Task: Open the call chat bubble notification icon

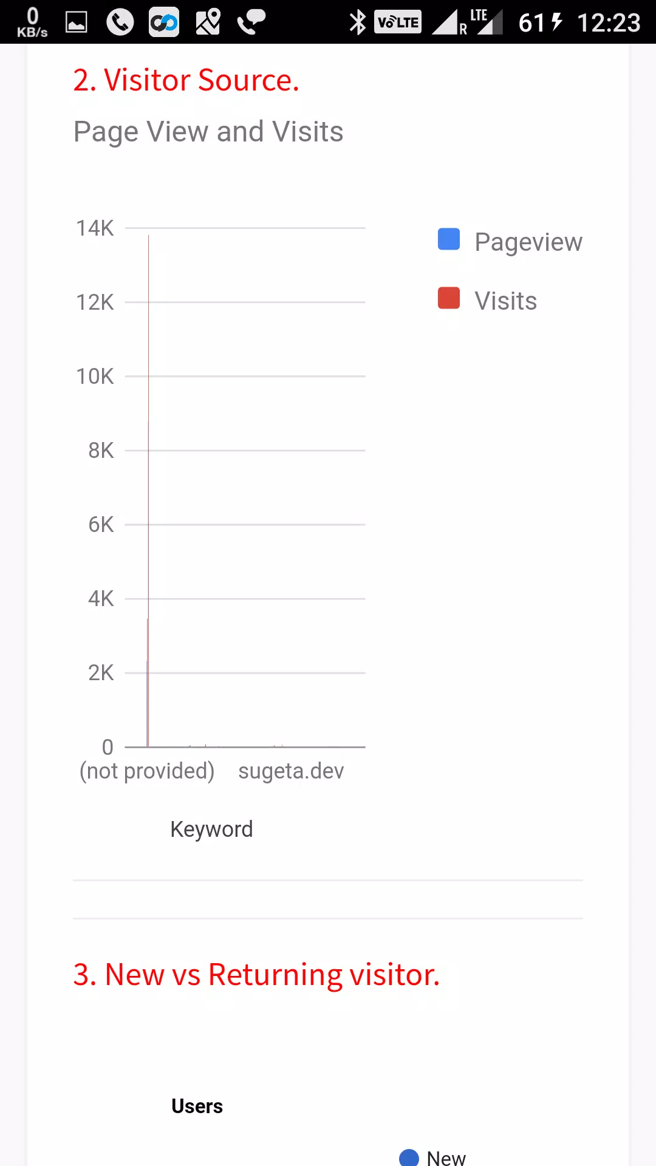Action: click(x=251, y=22)
